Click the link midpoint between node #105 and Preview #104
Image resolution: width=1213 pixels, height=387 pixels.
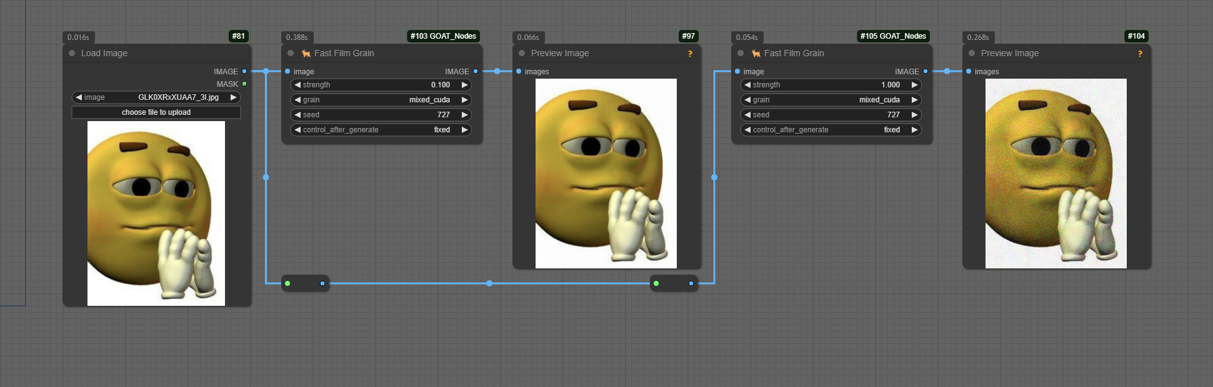point(947,71)
